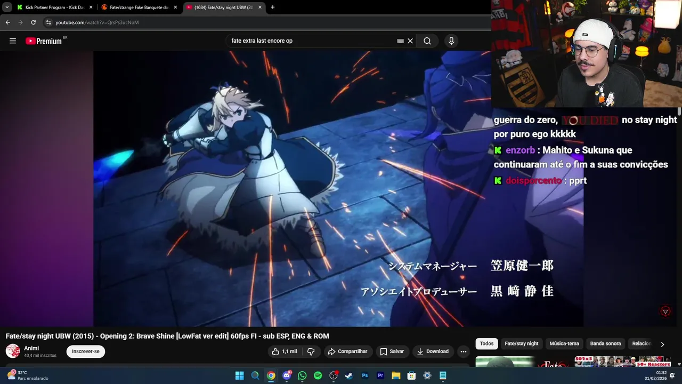Launch Photoshop from taskbar

pos(364,375)
